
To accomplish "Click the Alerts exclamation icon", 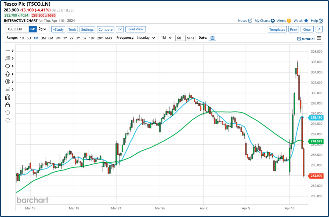I will pos(289,21).
